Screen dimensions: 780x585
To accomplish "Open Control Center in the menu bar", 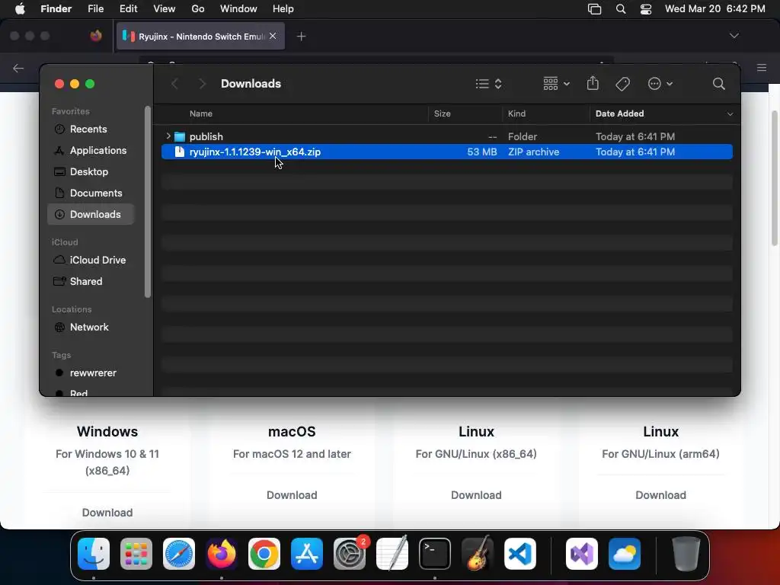I will pos(646,9).
